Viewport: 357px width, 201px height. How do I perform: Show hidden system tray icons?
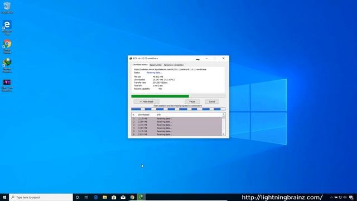click(x=331, y=198)
